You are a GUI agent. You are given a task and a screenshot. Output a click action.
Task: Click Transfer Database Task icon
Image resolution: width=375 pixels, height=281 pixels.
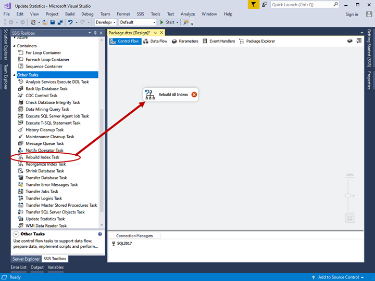click(x=21, y=178)
